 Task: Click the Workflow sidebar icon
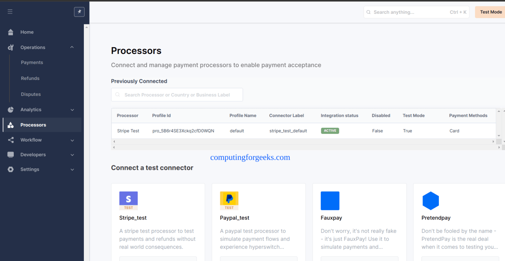(10, 140)
